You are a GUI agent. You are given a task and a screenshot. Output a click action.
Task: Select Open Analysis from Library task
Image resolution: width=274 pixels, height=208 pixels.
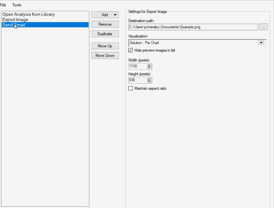click(45, 14)
